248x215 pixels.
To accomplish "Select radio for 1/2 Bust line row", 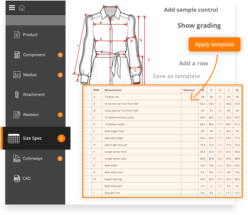I will tap(86, 97).
